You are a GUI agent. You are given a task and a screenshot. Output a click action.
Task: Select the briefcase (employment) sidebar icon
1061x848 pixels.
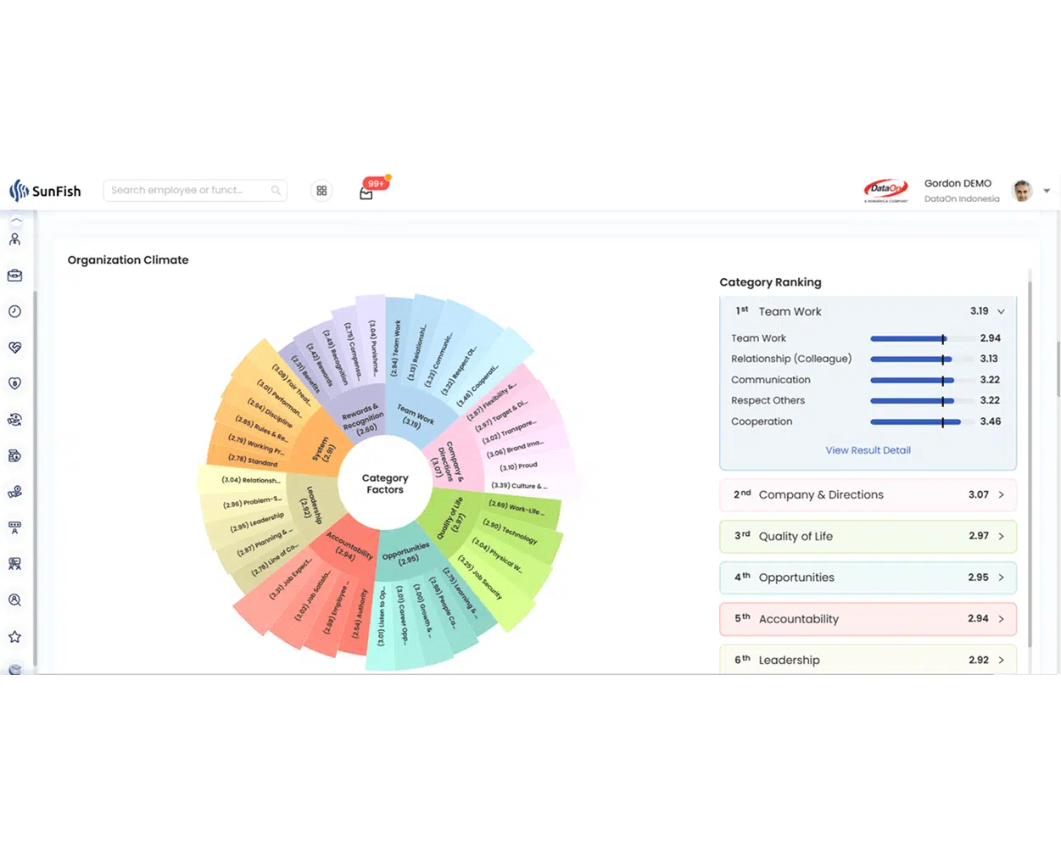tap(14, 275)
